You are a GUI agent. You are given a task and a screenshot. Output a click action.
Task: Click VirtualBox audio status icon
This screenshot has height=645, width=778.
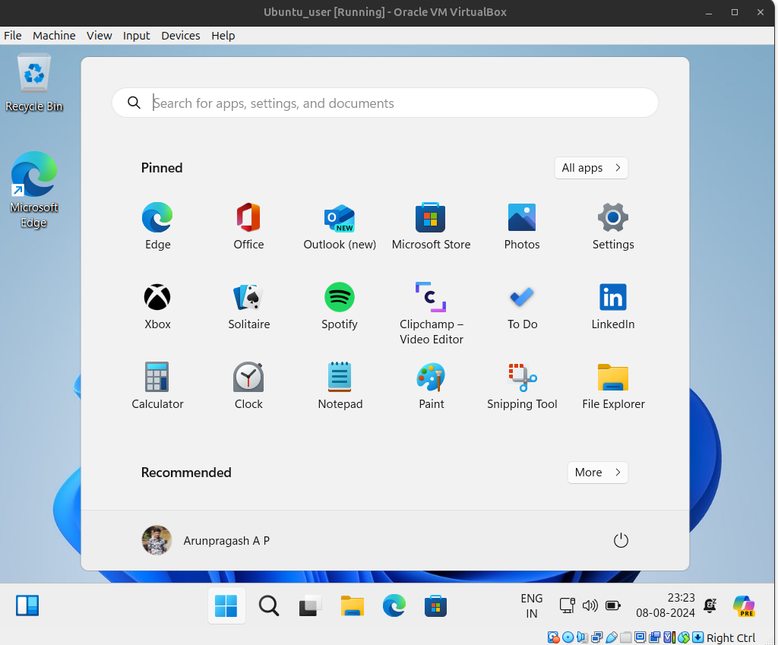click(x=583, y=637)
